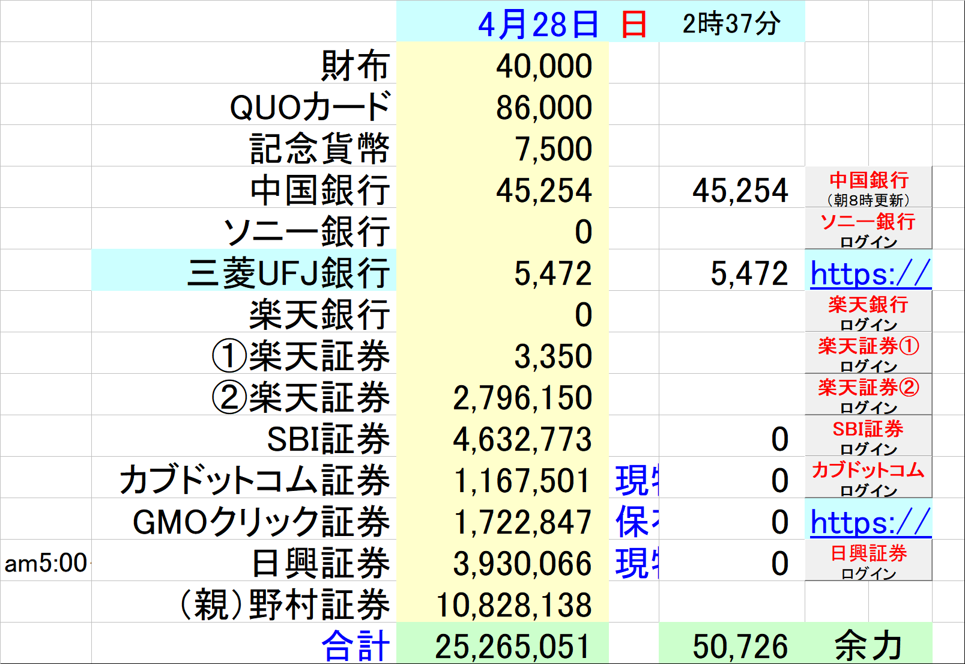This screenshot has height=664, width=965.
Task: Select the 2,796,150 value cell
Action: [502, 395]
